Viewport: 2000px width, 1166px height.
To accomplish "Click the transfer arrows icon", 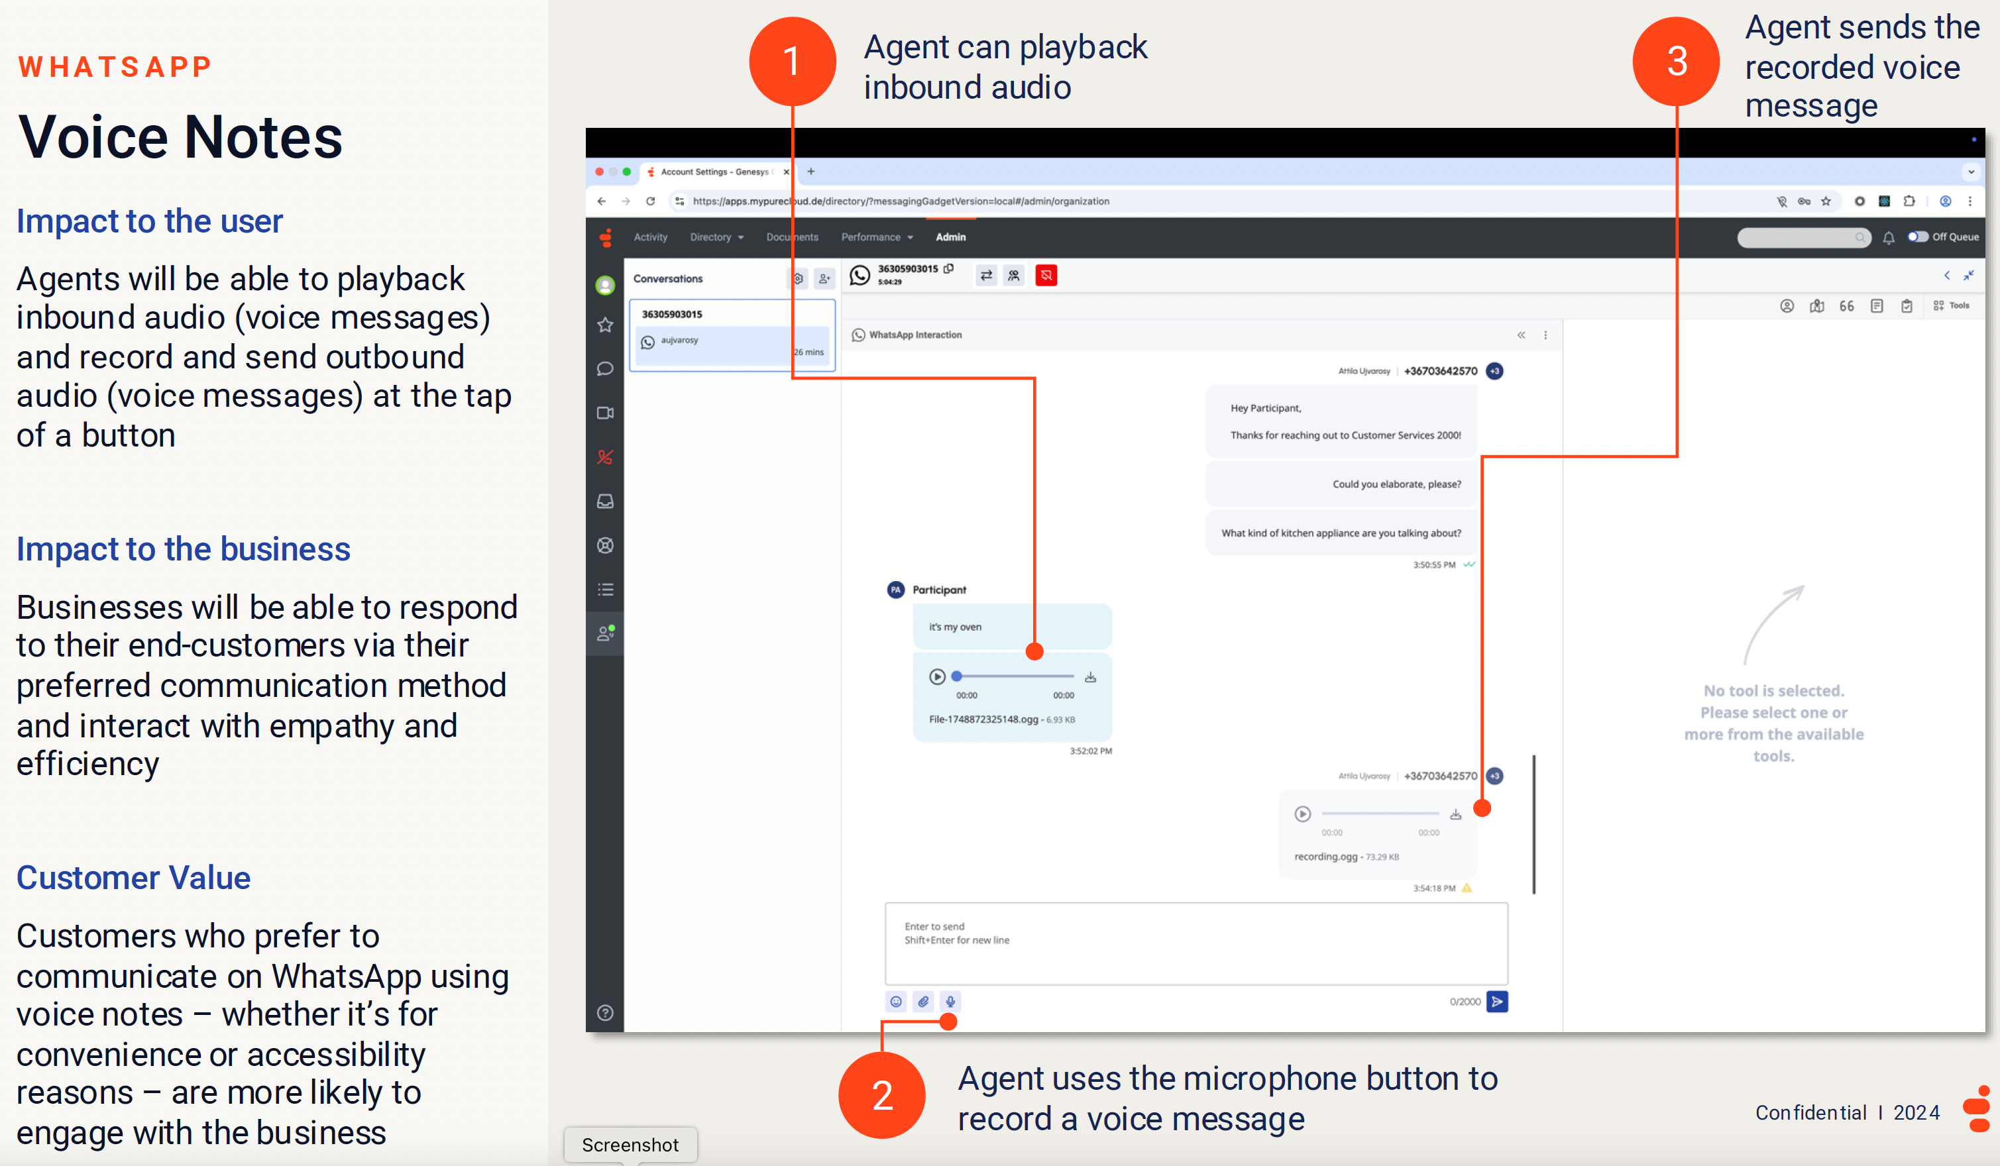I will coord(985,275).
